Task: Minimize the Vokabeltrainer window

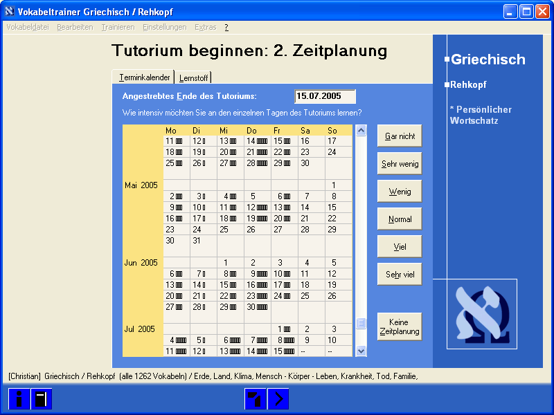Action: (510, 12)
